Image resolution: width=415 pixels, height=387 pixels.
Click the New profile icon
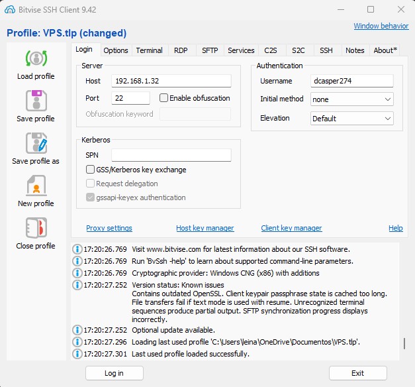[x=36, y=186]
